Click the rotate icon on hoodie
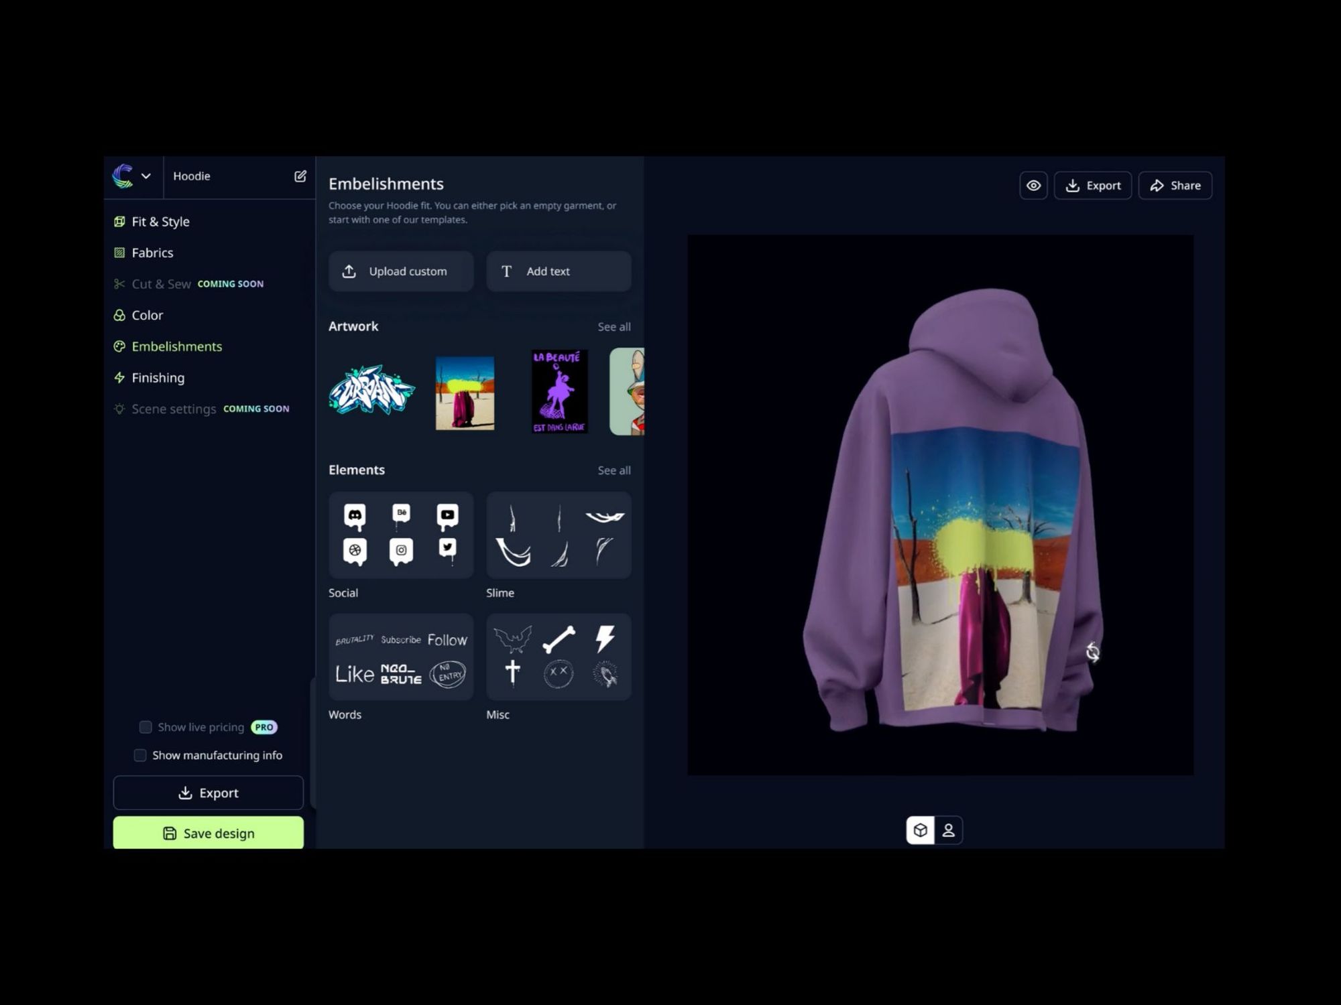This screenshot has width=1341, height=1005. click(x=1092, y=652)
